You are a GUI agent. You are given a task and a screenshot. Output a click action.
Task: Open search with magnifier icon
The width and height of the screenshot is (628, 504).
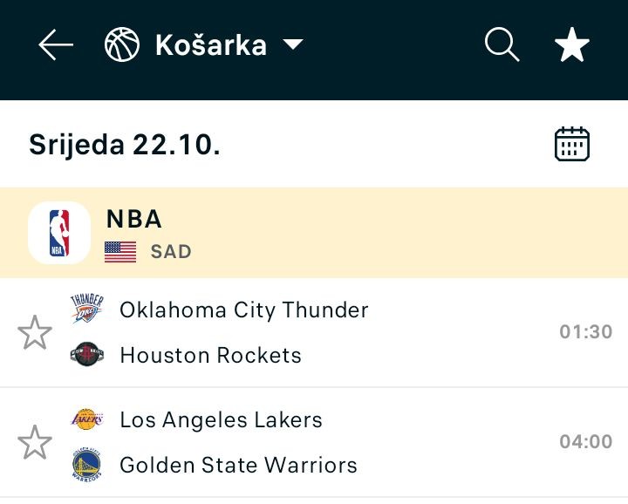tap(502, 45)
